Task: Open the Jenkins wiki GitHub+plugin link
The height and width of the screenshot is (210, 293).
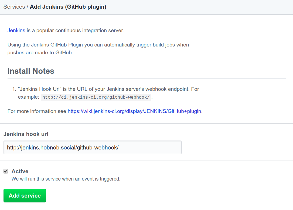Action: click(x=134, y=111)
